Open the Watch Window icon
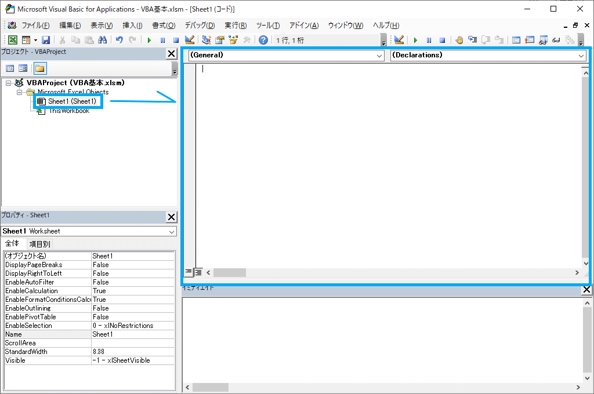 point(543,40)
